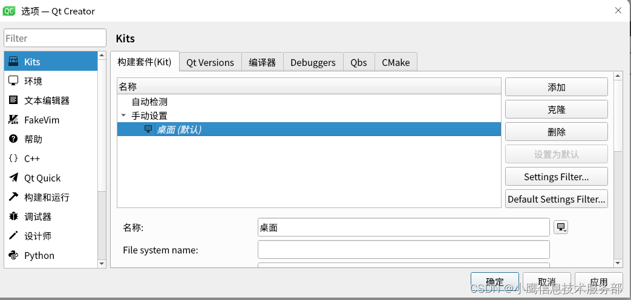This screenshot has width=631, height=300.
Task: Click the Kits panel scroll-up arrow
Action: [x=618, y=76]
